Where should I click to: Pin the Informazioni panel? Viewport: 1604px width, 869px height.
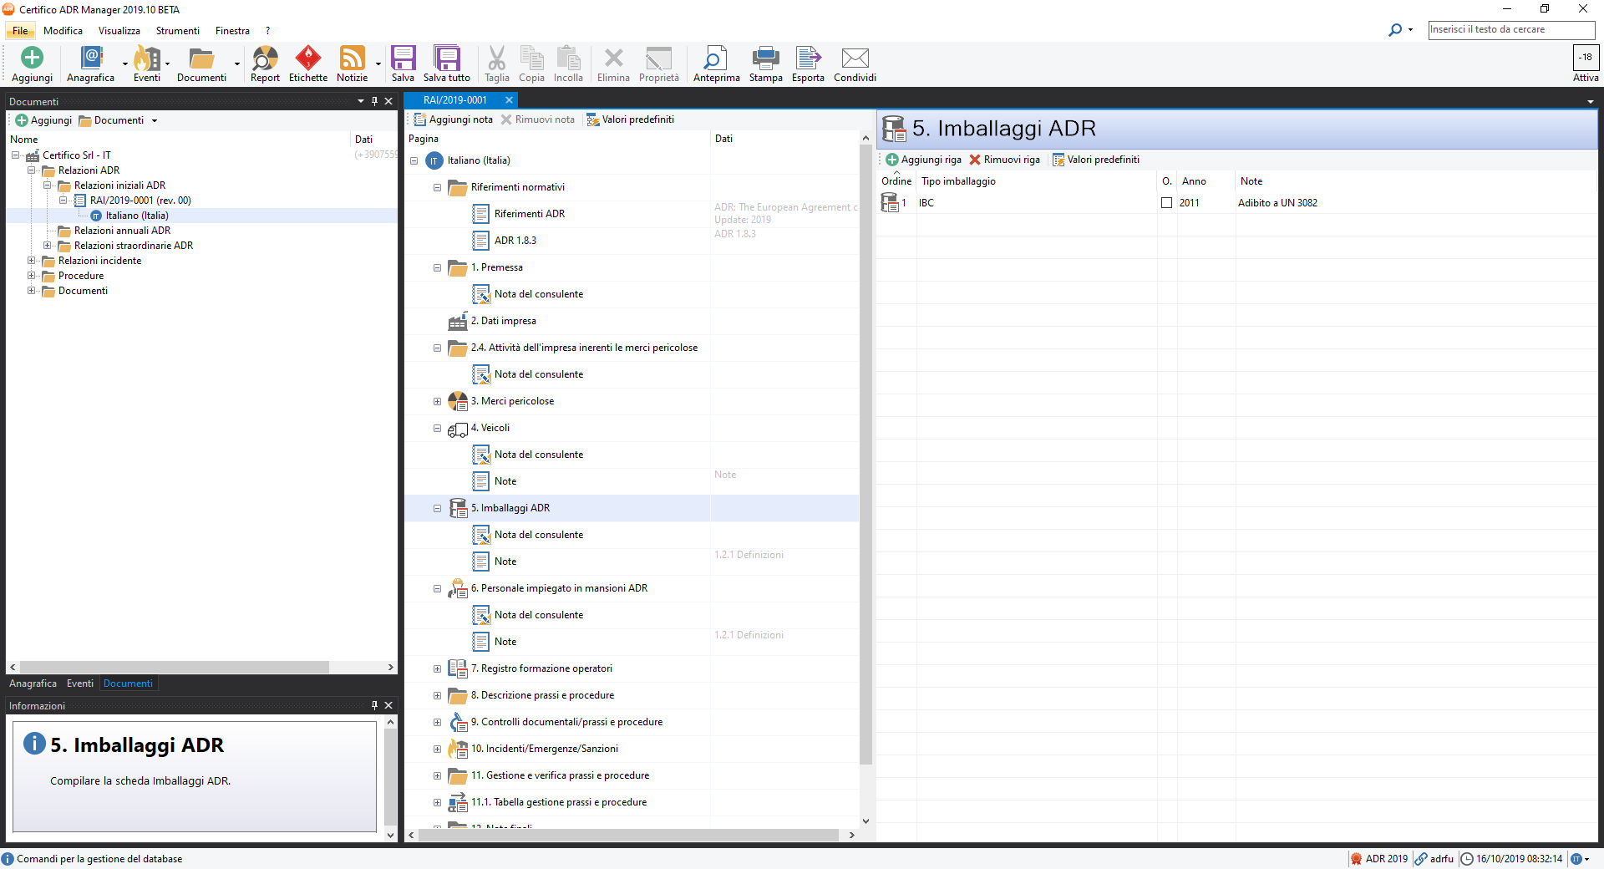[374, 706]
